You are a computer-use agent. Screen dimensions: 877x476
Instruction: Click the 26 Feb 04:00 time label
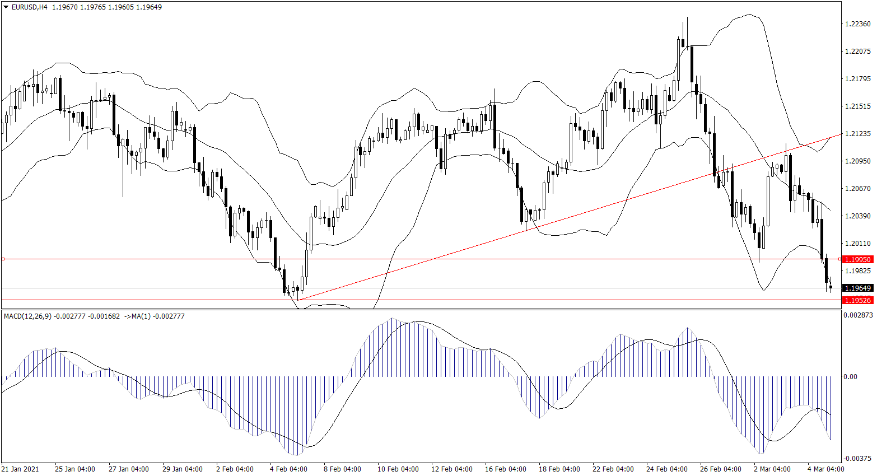click(720, 469)
